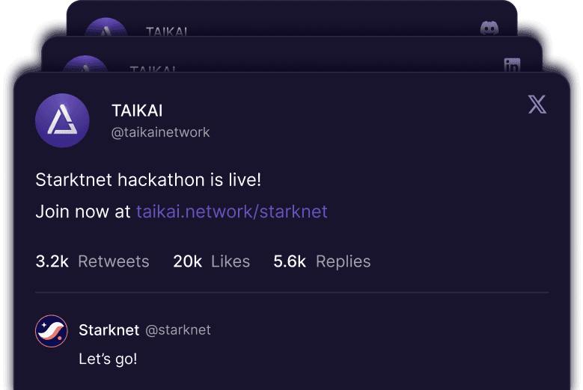Viewport: 583px width, 390px height.
Task: Open the taikai.network/starknet link
Action: click(232, 211)
